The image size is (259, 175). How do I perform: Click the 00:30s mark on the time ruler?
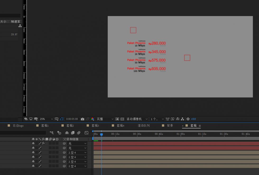point(137,134)
